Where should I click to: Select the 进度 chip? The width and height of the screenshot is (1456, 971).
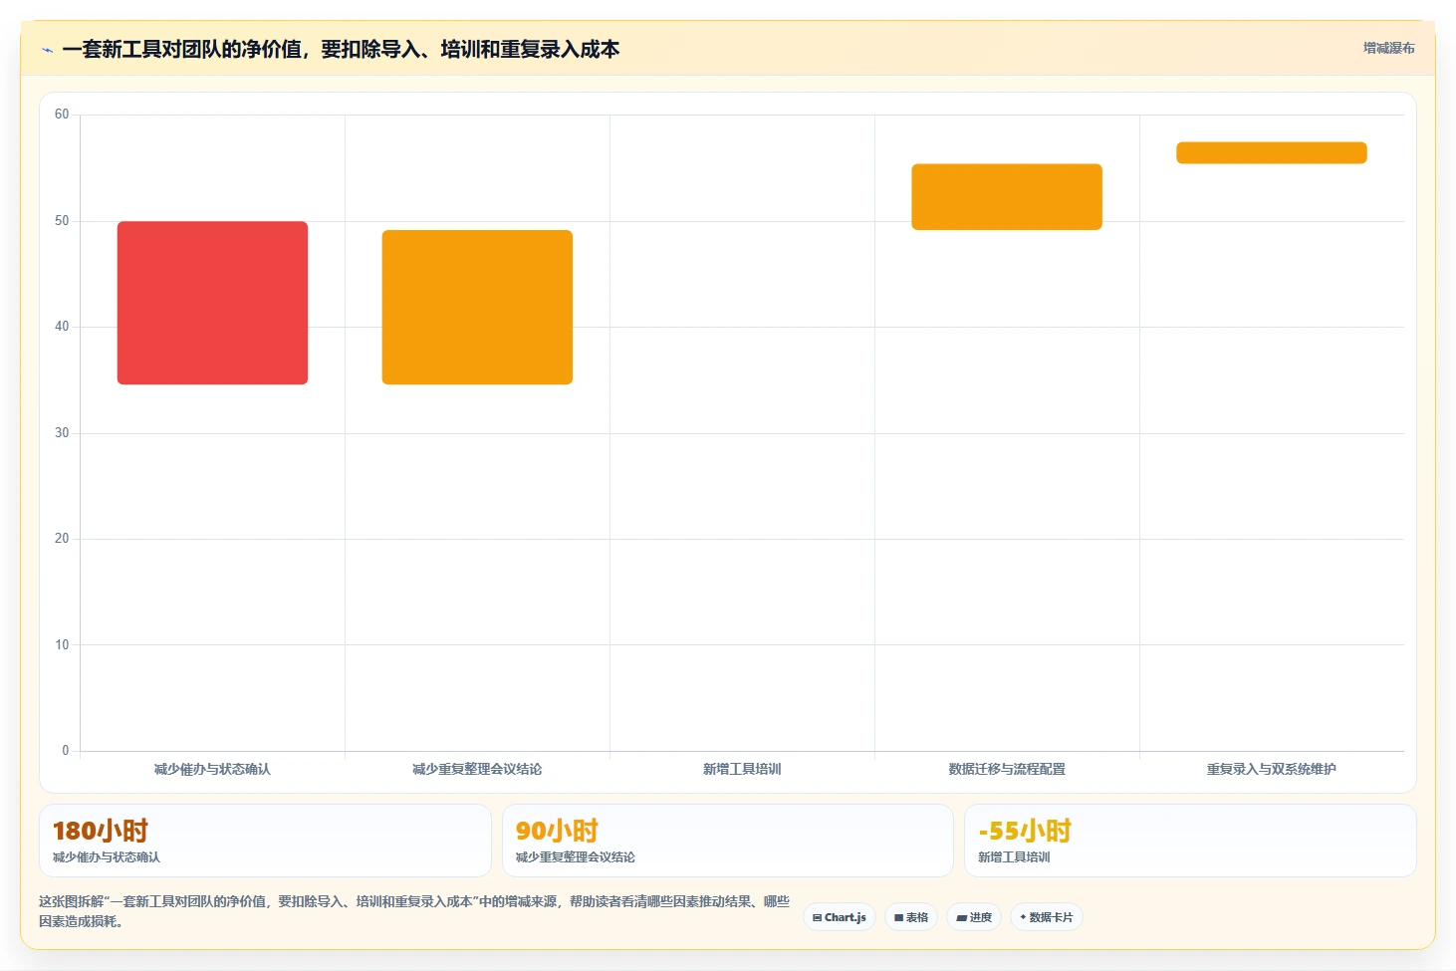[x=974, y=917]
